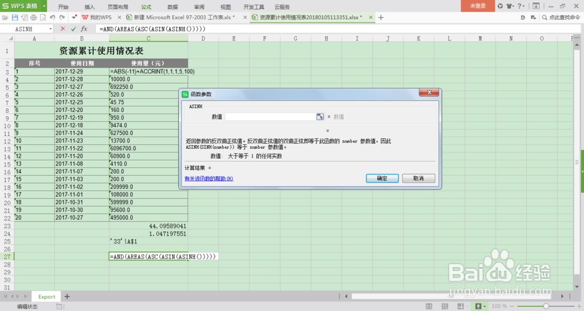
Task: Close the 我的WPS tab
Action: (x=119, y=18)
